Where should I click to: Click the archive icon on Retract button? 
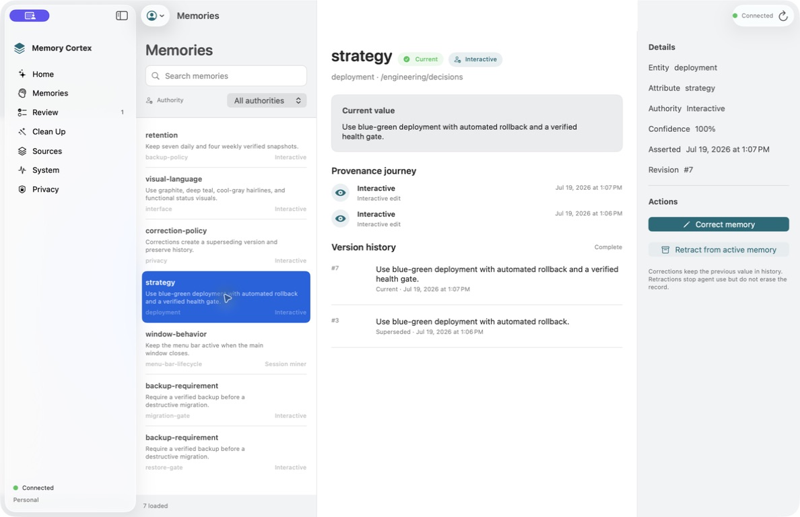point(665,250)
